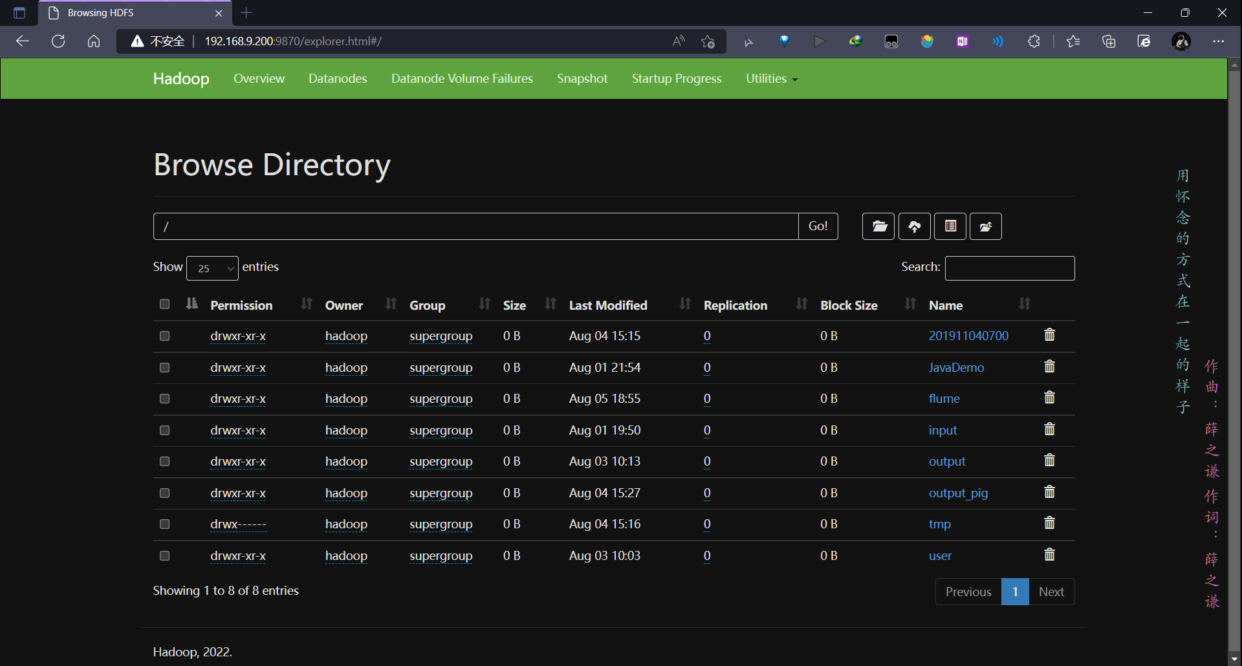Viewport: 1242px width, 666px height.
Task: Open the Datanodes page
Action: 338,78
